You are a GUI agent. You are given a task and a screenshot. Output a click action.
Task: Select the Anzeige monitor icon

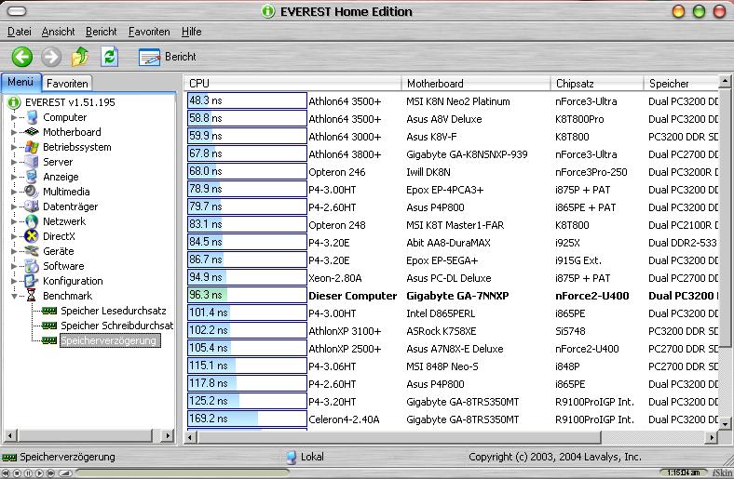(x=32, y=177)
